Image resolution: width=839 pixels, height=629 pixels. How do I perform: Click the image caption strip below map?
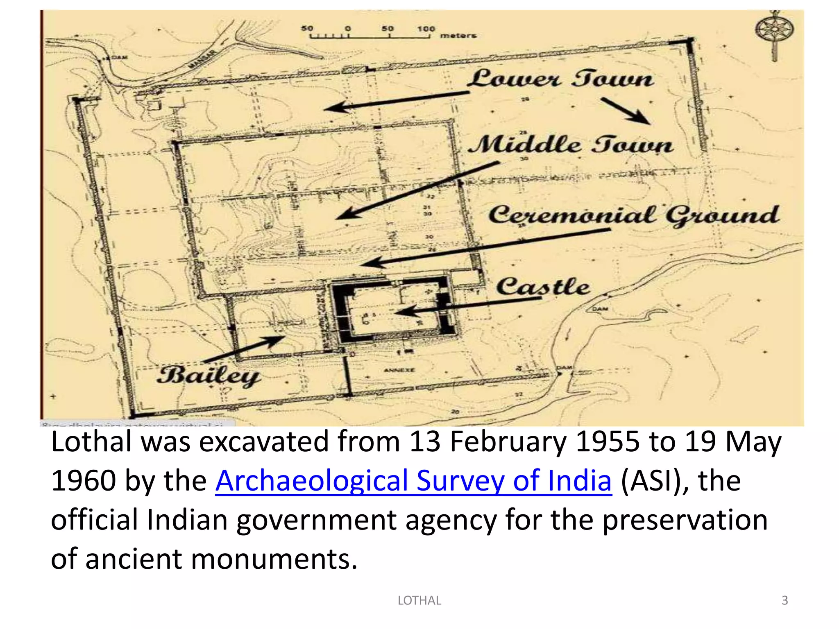coord(137,423)
